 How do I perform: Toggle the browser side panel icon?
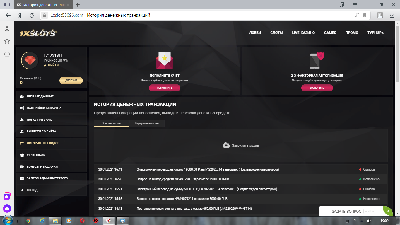[7, 5]
